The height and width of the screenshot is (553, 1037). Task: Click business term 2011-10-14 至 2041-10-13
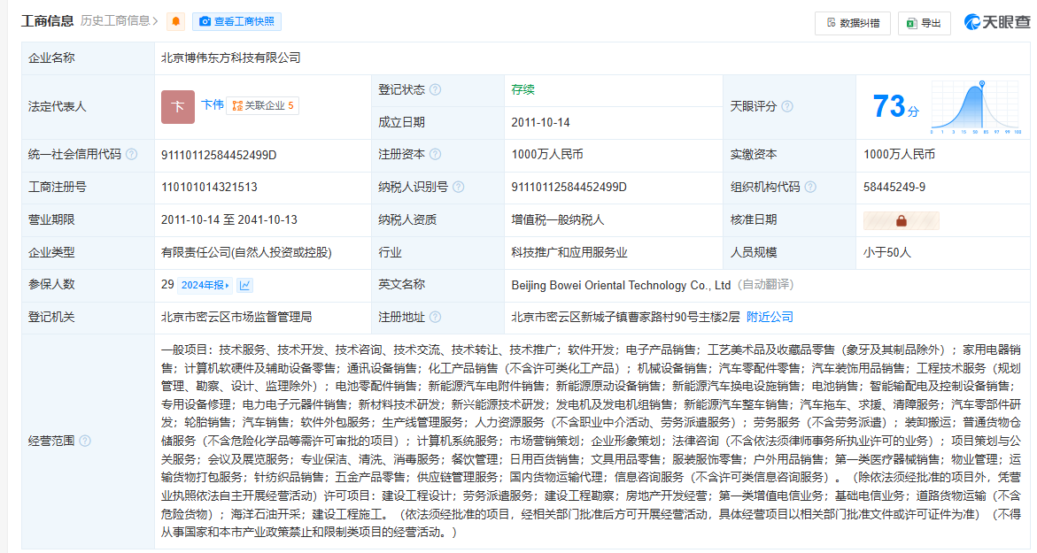tap(228, 220)
